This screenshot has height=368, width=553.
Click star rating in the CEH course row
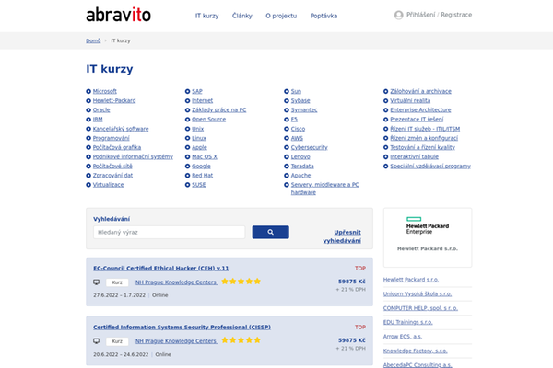tap(241, 281)
